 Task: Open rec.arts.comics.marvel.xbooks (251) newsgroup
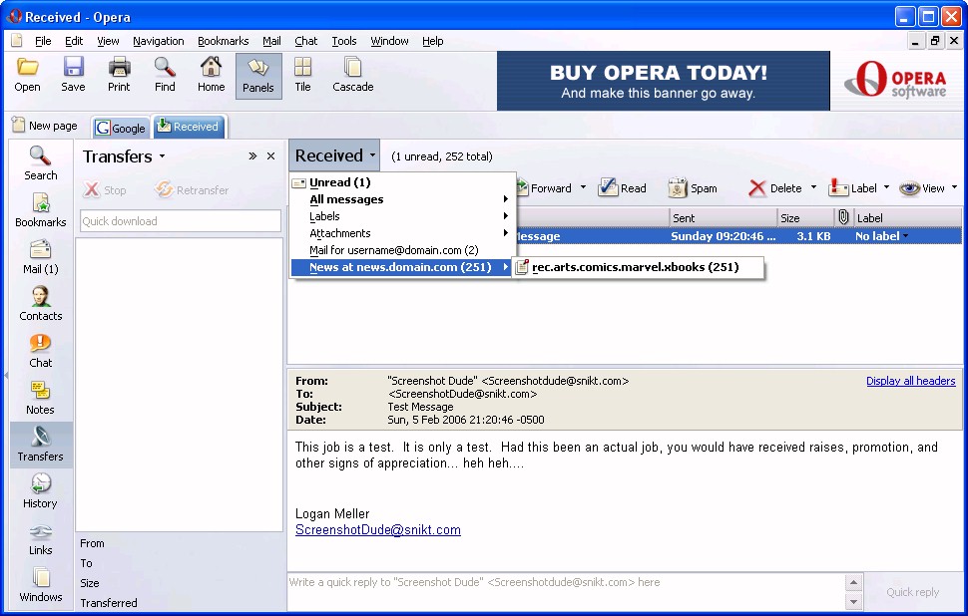tap(639, 267)
